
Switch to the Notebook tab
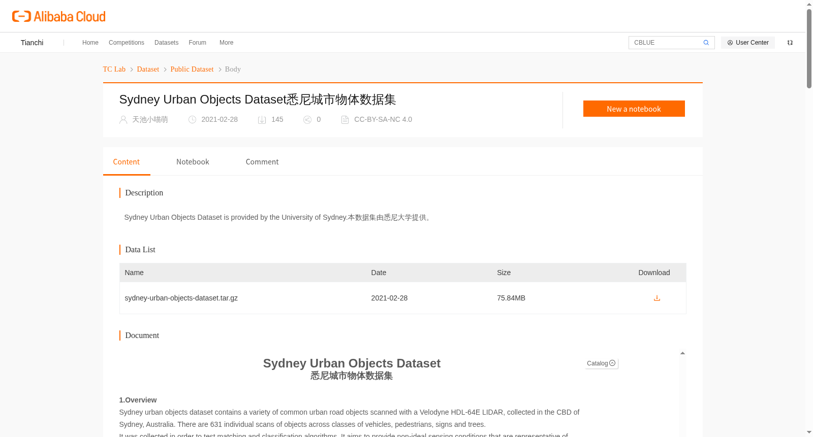[193, 162]
